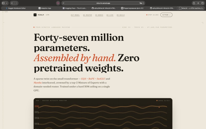The height and width of the screenshot is (129, 206).
Task: Open the sidebar dropdown chevron
Action: [x=7, y=3]
